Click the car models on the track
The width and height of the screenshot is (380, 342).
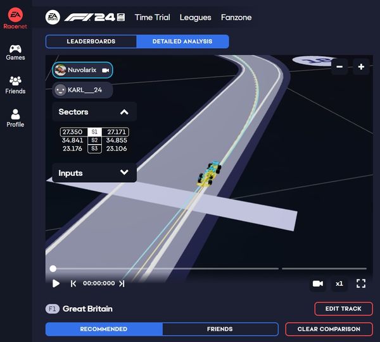tap(209, 174)
